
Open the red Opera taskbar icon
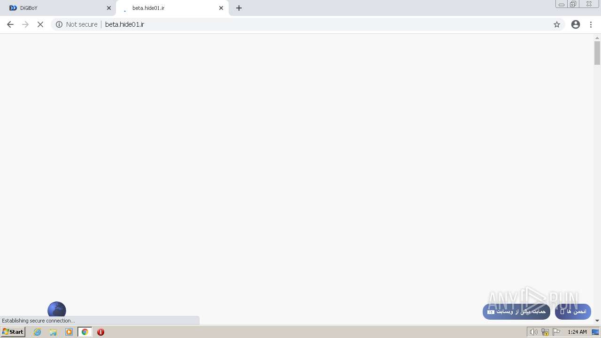(100, 332)
